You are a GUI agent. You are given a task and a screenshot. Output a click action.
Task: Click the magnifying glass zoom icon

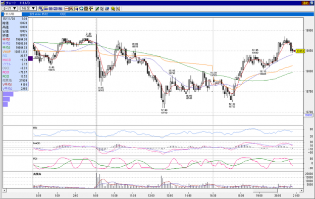pos(81,9)
